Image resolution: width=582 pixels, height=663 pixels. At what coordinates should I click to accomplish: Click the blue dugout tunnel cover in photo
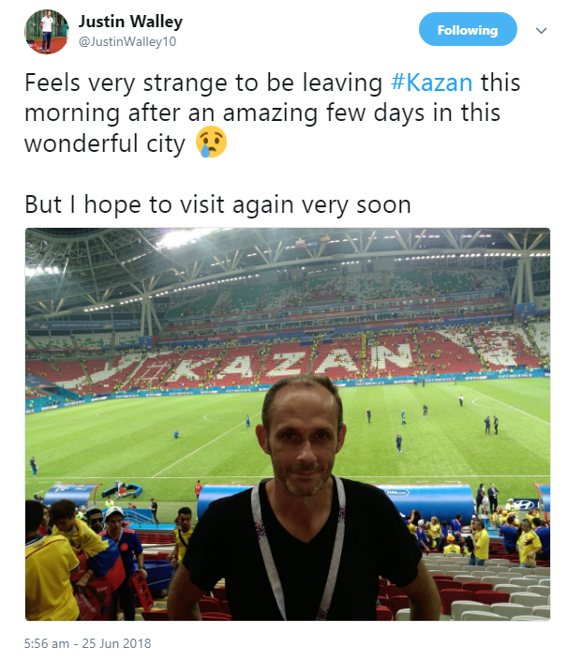click(x=426, y=501)
